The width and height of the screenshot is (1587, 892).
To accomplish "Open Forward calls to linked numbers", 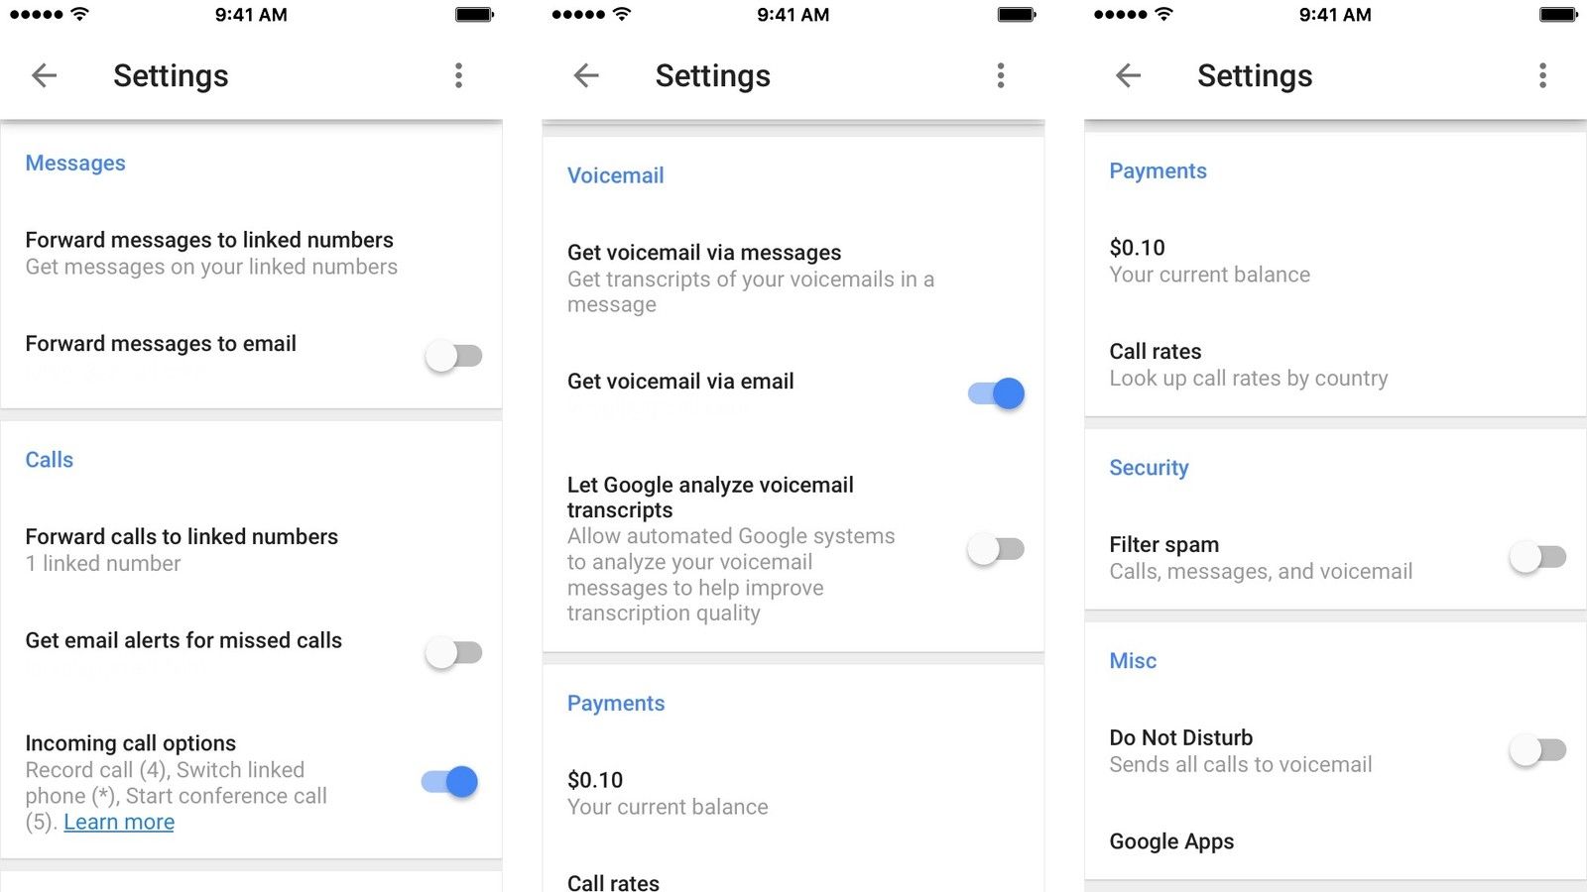I will [x=251, y=550].
